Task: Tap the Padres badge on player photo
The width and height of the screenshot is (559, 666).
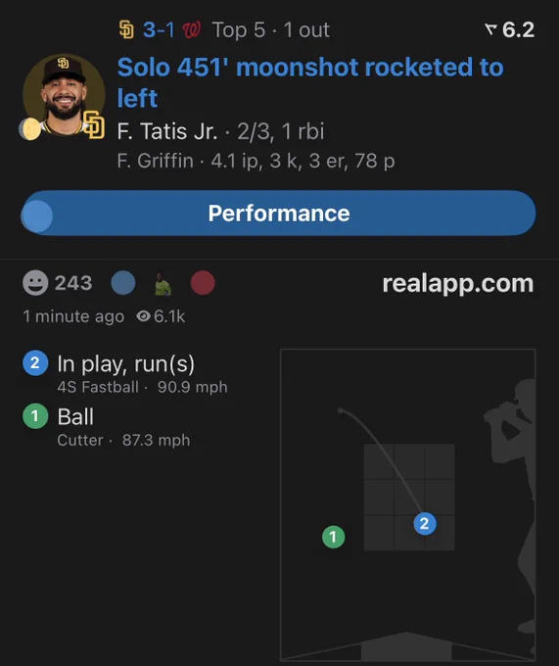Action: [x=94, y=124]
